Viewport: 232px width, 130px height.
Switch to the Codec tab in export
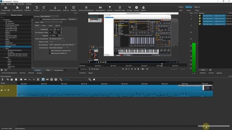(43, 26)
